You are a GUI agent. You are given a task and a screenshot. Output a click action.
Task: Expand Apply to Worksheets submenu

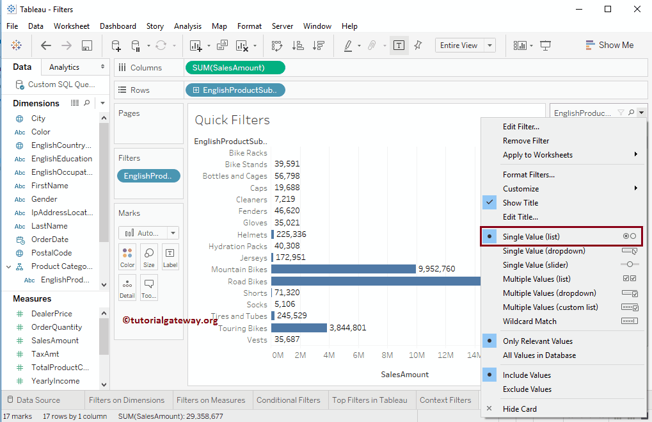[x=537, y=155]
